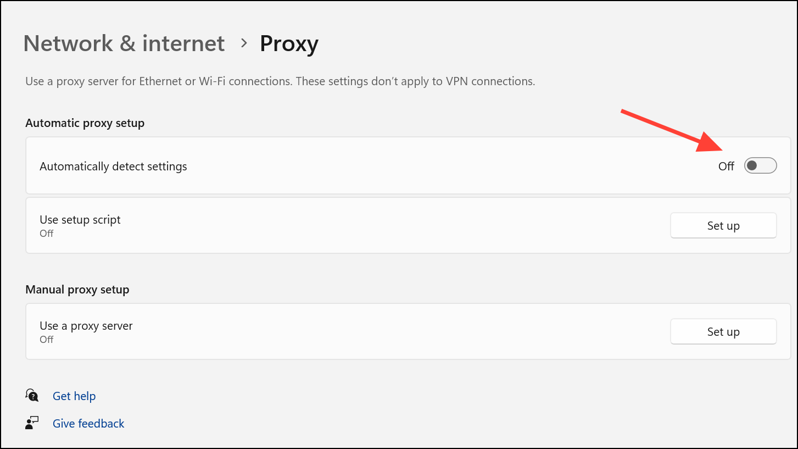The width and height of the screenshot is (798, 449).
Task: Click the proxy server description text
Action: click(280, 81)
